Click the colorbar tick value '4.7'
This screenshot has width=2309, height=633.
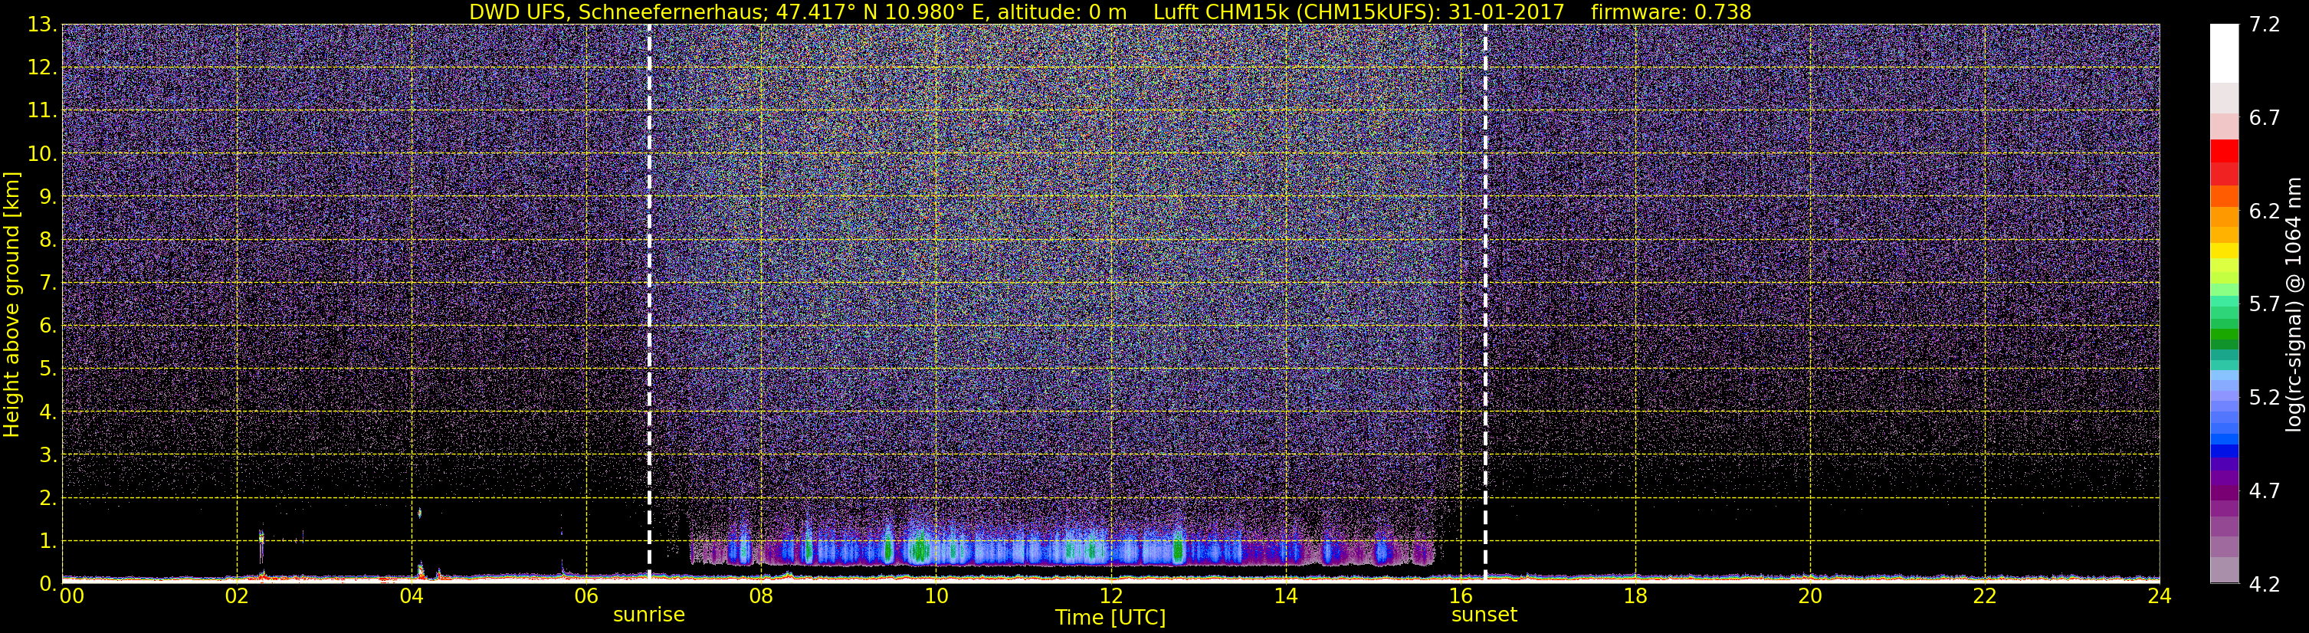2265,491
